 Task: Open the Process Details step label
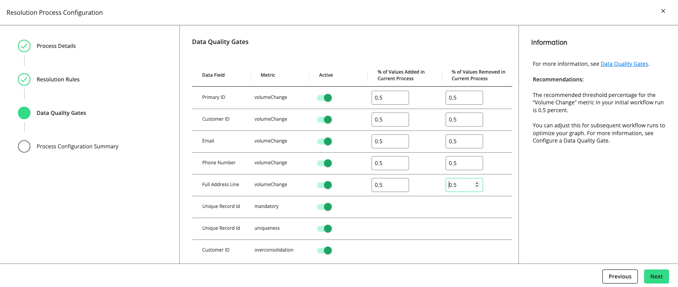pyautogui.click(x=56, y=46)
